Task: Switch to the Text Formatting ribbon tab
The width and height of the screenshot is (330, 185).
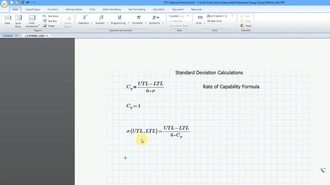Action: coord(137,9)
